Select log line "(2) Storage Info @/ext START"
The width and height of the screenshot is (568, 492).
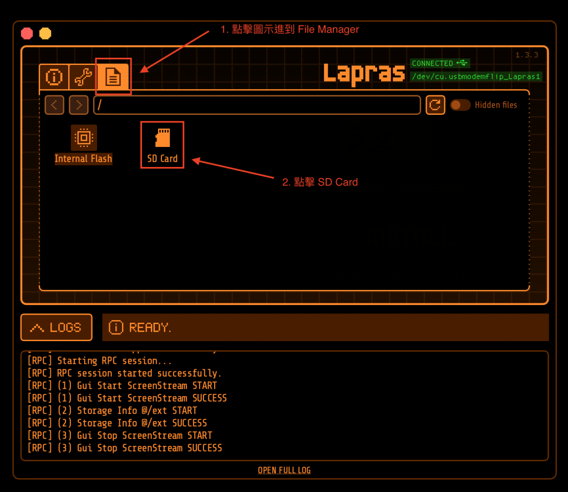tap(112, 410)
